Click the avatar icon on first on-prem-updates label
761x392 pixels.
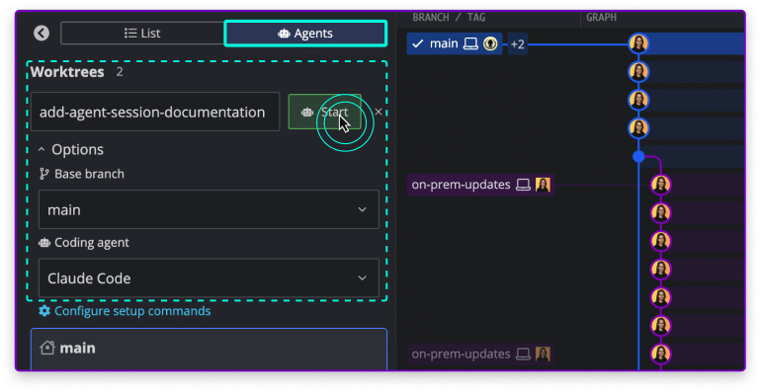tap(543, 185)
